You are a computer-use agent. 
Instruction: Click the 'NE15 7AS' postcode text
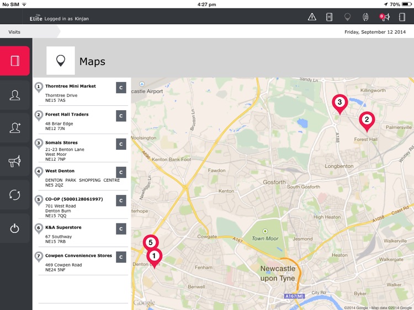[x=55, y=100]
